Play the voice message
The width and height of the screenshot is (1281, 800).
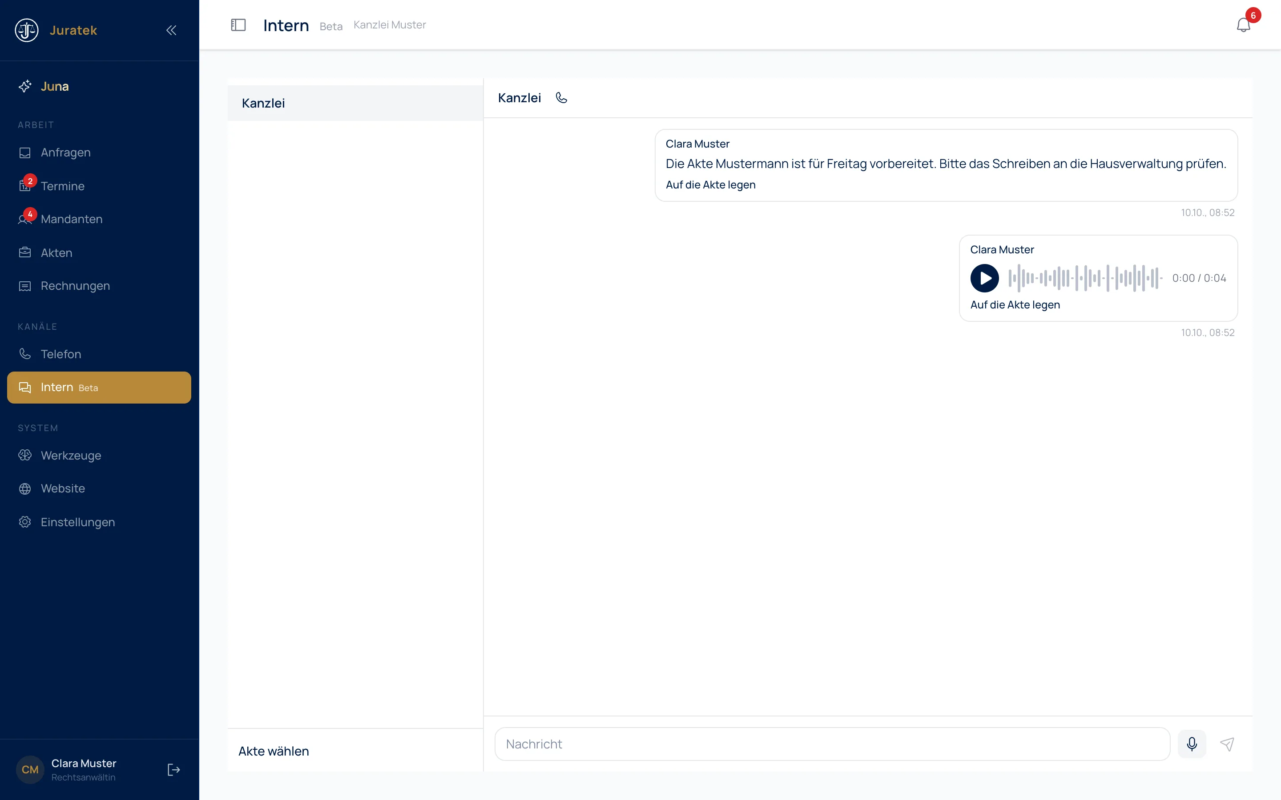tap(984, 278)
